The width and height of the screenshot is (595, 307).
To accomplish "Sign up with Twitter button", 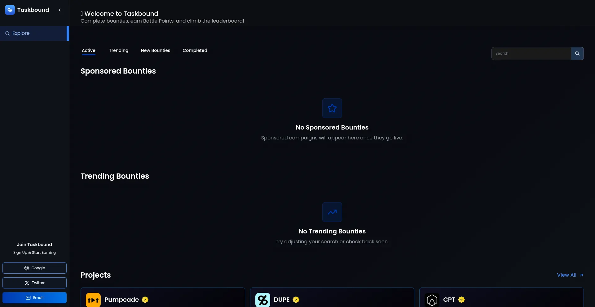I will (x=34, y=283).
